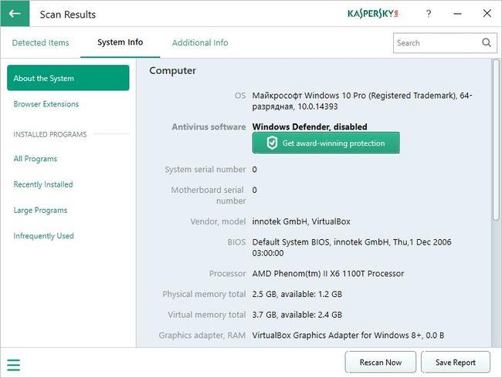Click Get award-winning protection button

point(326,143)
